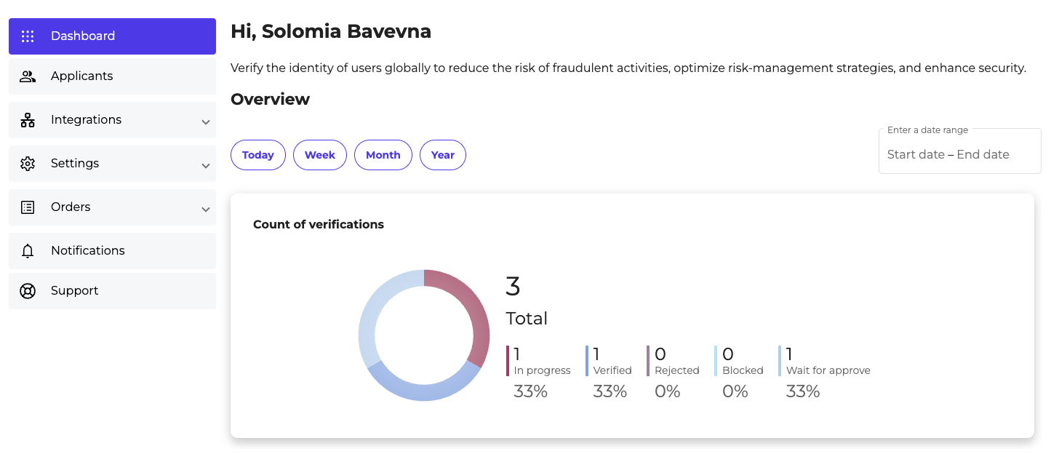Select the Month filter button
Viewport: 1059px width, 454px height.
click(383, 155)
